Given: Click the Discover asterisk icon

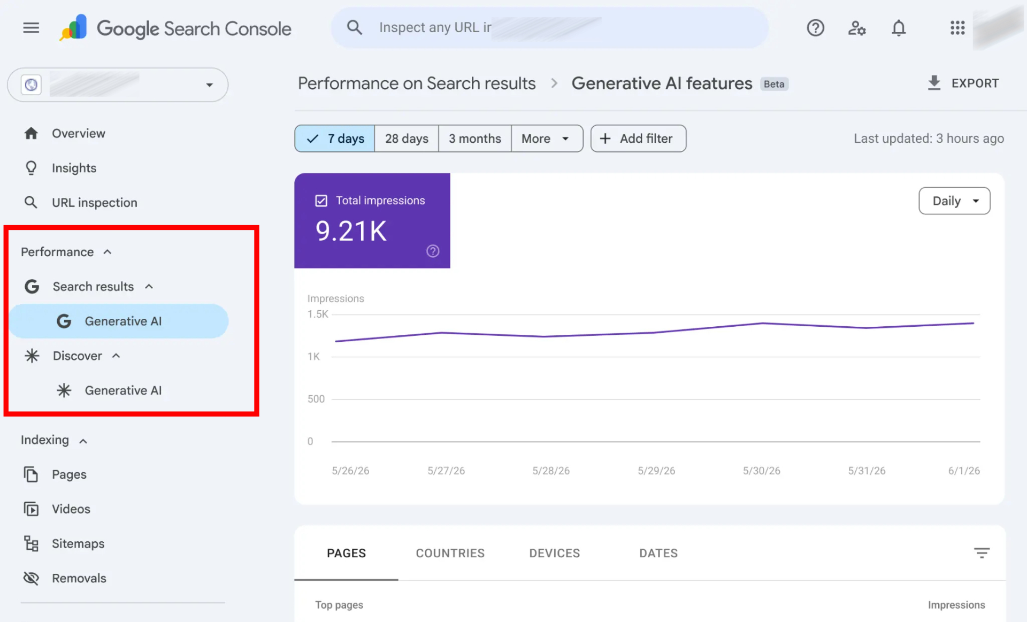Looking at the screenshot, I should (32, 356).
